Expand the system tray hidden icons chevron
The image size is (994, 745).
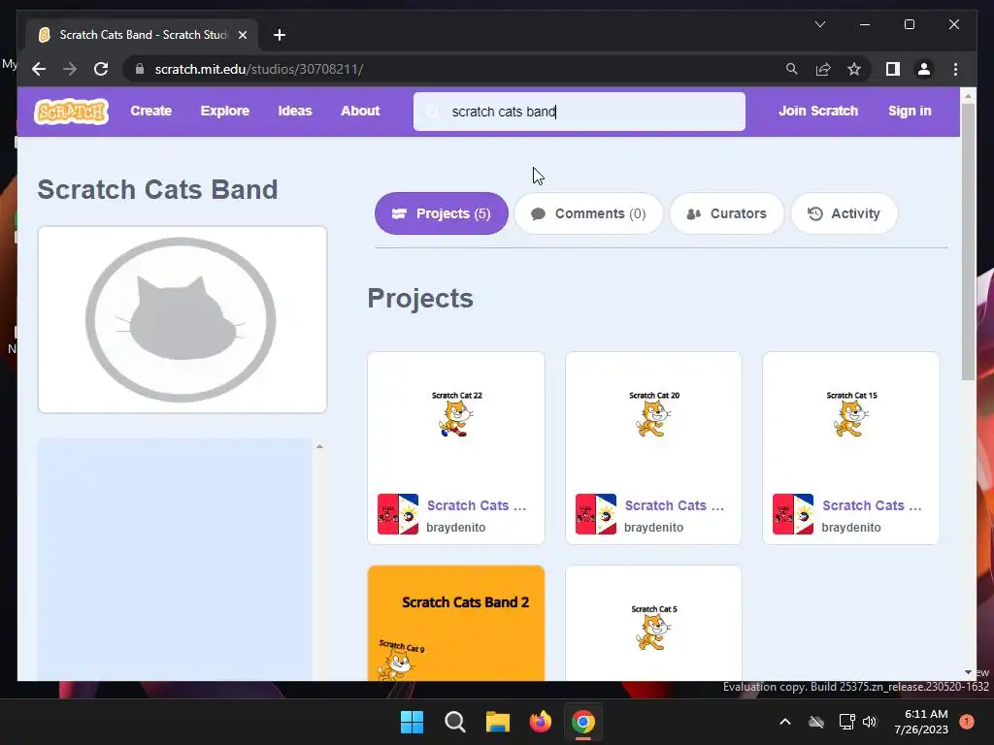[x=784, y=722]
